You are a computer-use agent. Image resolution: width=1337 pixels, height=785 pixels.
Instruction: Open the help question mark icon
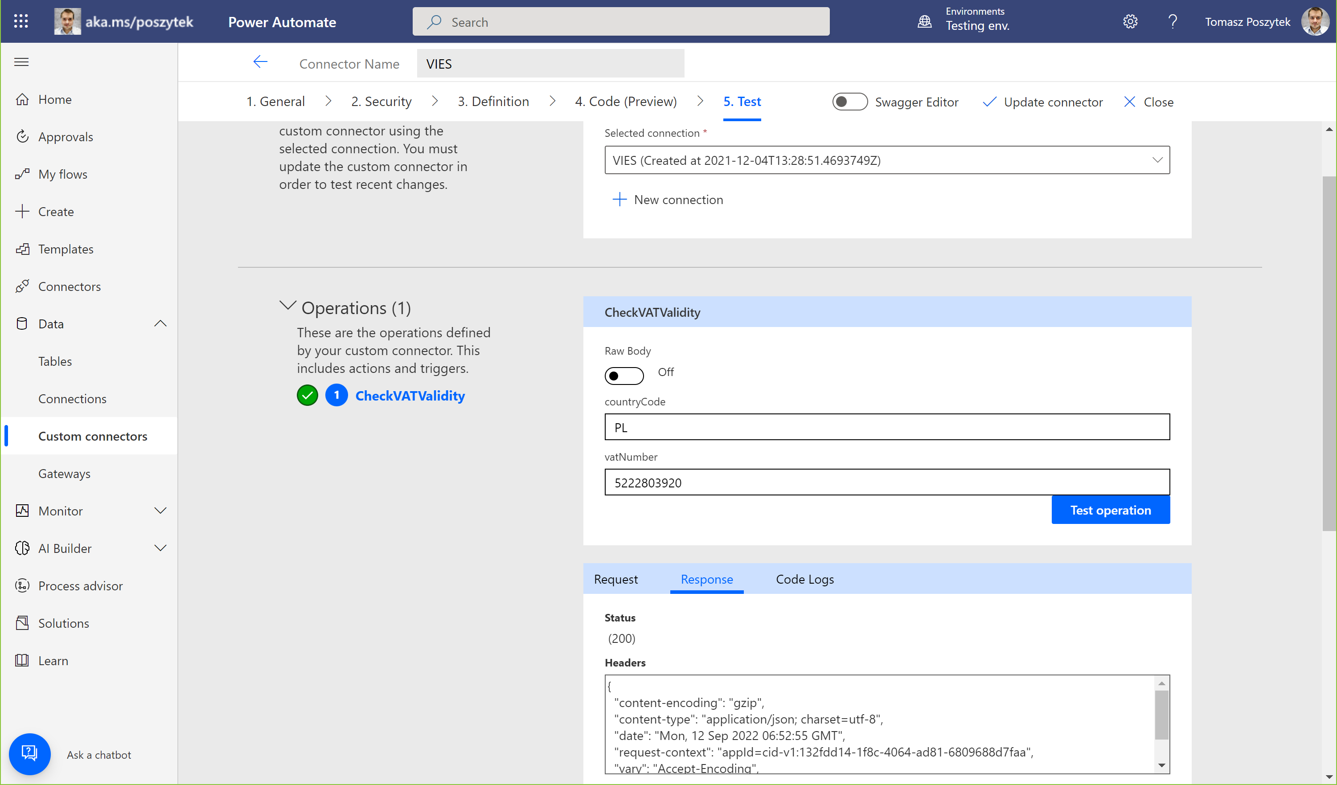[1173, 22]
